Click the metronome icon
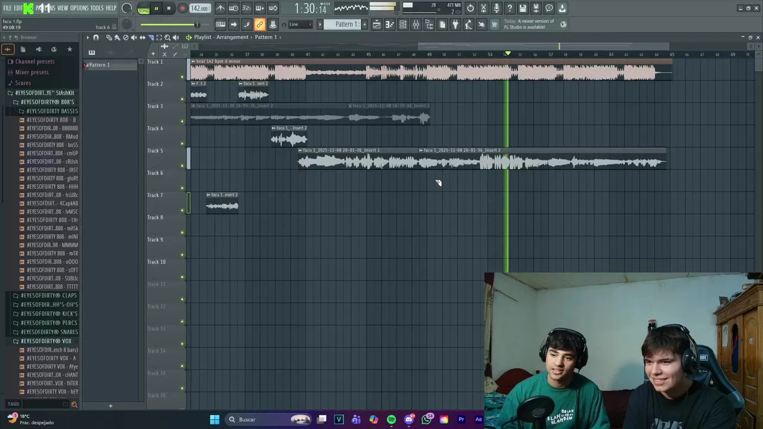Screen dimensions: 763x429 pyautogui.click(x=221, y=8)
